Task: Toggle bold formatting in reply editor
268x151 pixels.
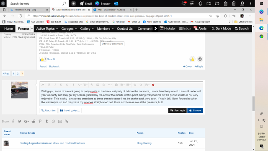Action: point(49,85)
